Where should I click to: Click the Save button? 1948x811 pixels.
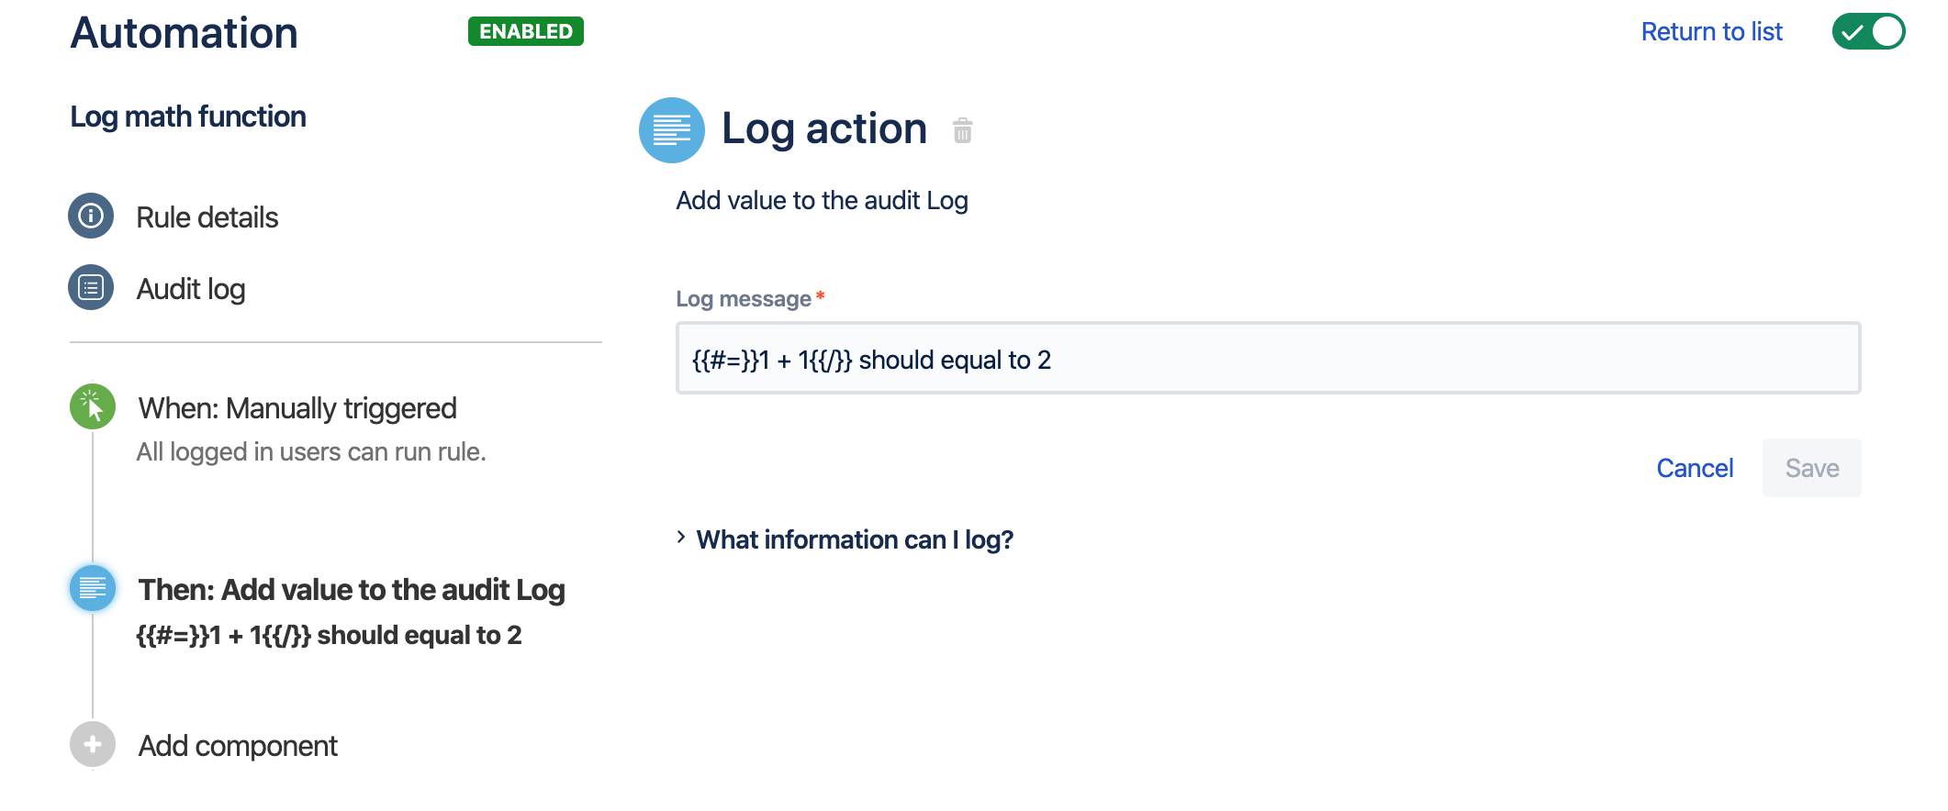point(1811,468)
